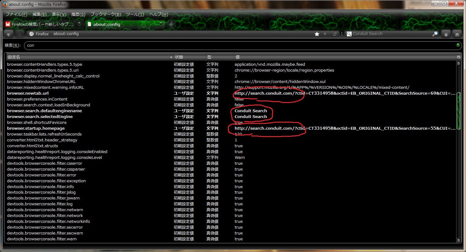Select converter.html2txt.structs row
466x252 pixels.
(231, 146)
